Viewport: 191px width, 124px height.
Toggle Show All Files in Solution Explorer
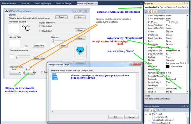coord(151,110)
